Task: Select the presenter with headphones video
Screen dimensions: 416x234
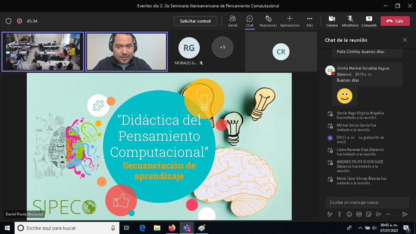Action: tap(127, 52)
